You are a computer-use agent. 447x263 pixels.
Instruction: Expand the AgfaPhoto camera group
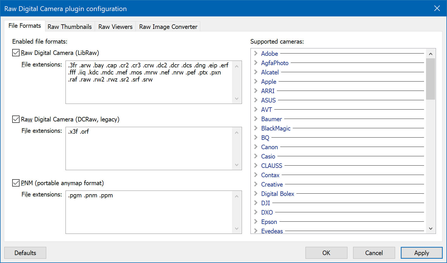(256, 63)
